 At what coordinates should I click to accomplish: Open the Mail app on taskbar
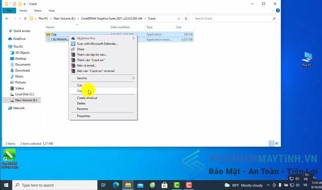tap(140, 185)
